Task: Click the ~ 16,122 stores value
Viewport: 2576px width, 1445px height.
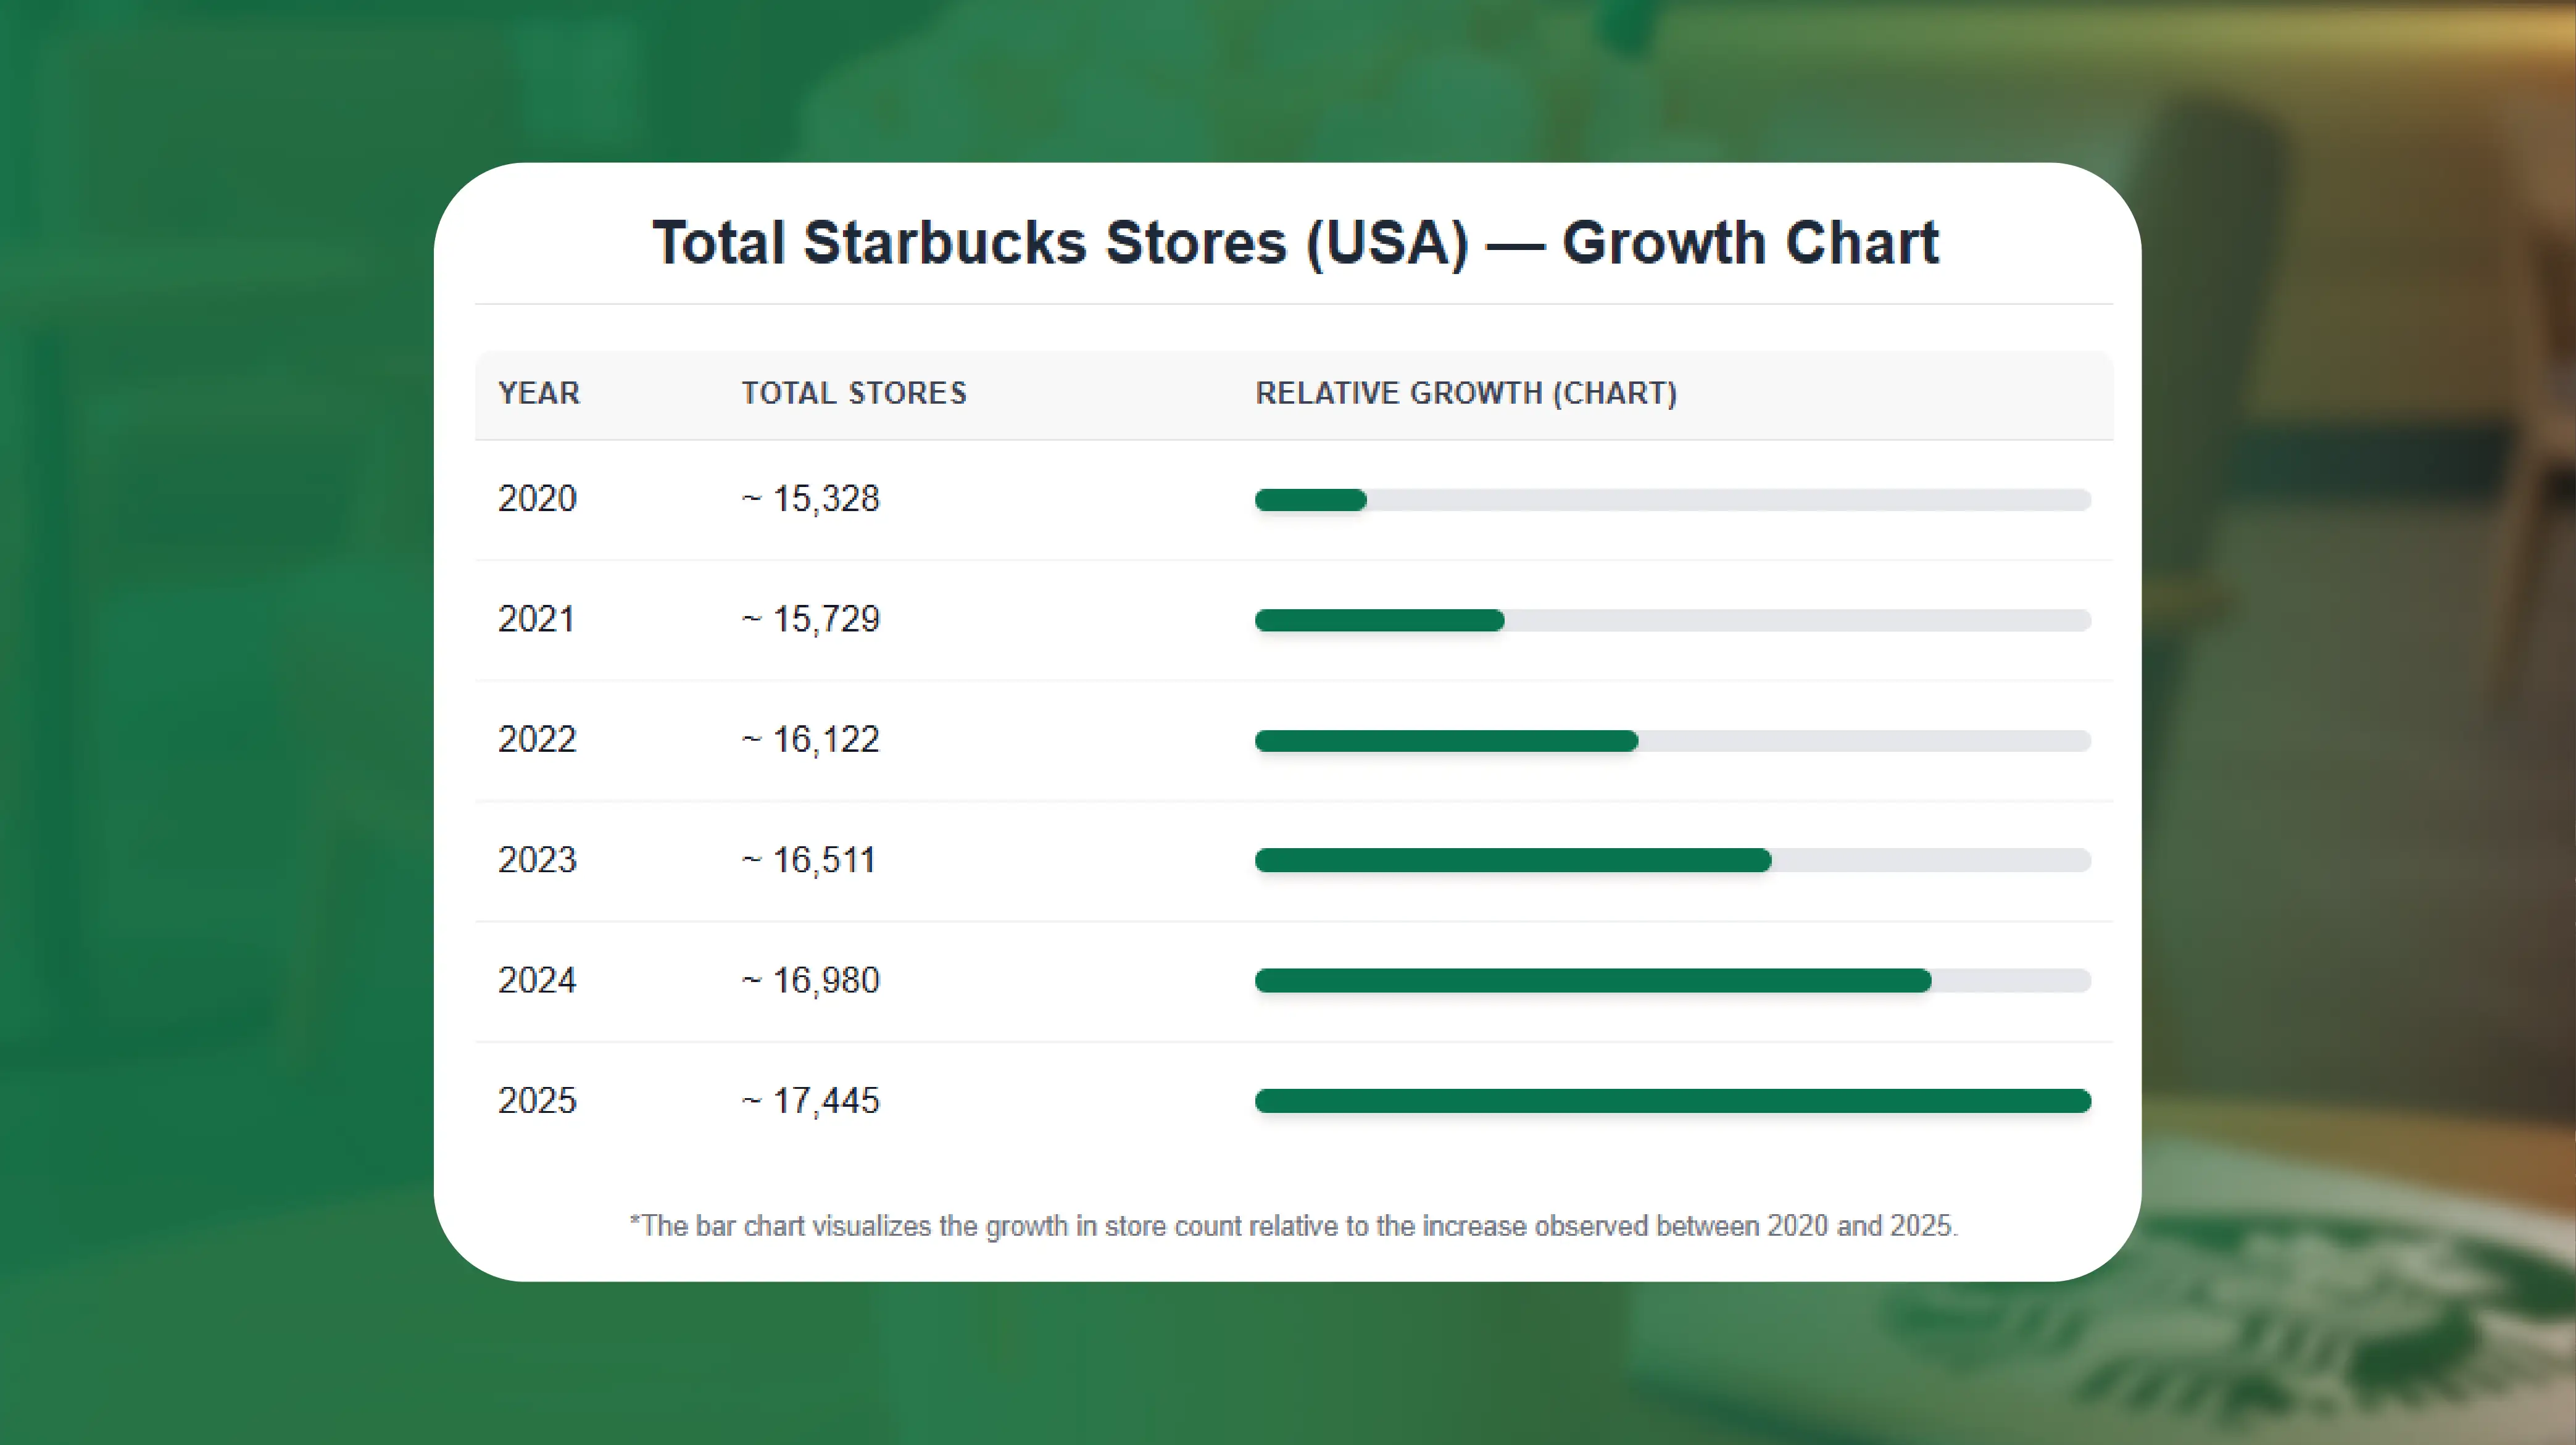Action: (811, 739)
